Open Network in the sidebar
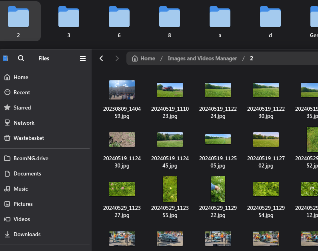This screenshot has height=251, width=318. click(x=45, y=123)
